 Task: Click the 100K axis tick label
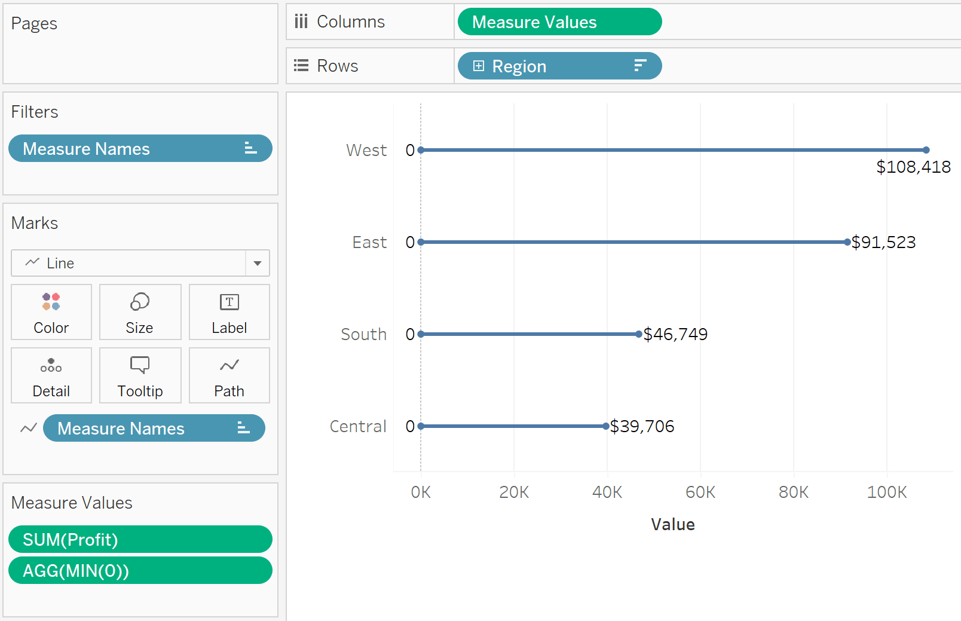pyautogui.click(x=887, y=492)
